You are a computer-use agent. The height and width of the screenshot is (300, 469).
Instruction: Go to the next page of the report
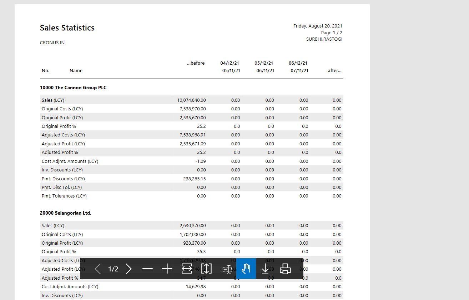click(129, 269)
